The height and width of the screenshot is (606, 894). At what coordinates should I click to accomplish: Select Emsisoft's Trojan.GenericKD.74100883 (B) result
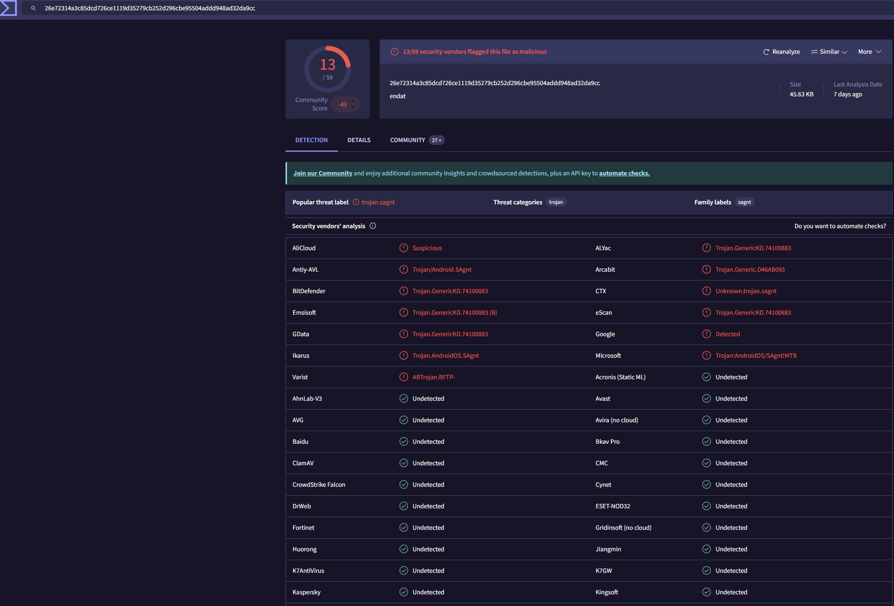(455, 313)
